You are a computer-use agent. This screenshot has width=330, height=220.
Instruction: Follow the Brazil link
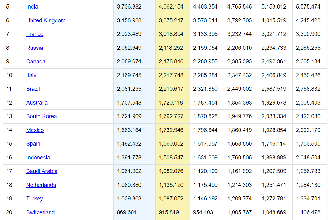[x=33, y=89]
